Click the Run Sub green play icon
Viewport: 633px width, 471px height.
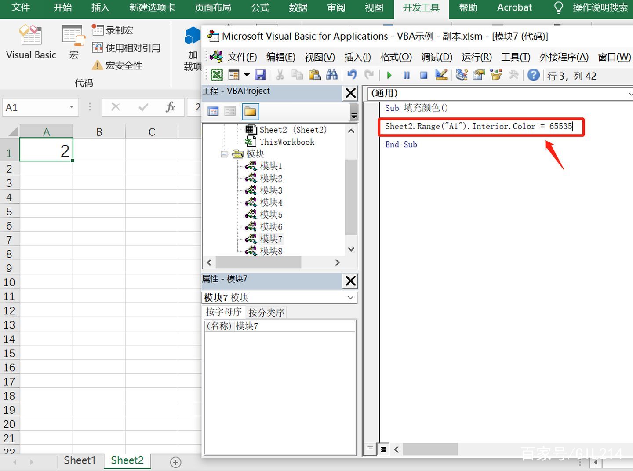pyautogui.click(x=389, y=75)
